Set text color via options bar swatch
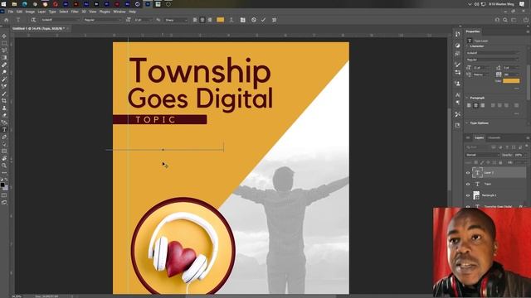This screenshot has width=531, height=298. pyautogui.click(x=221, y=20)
